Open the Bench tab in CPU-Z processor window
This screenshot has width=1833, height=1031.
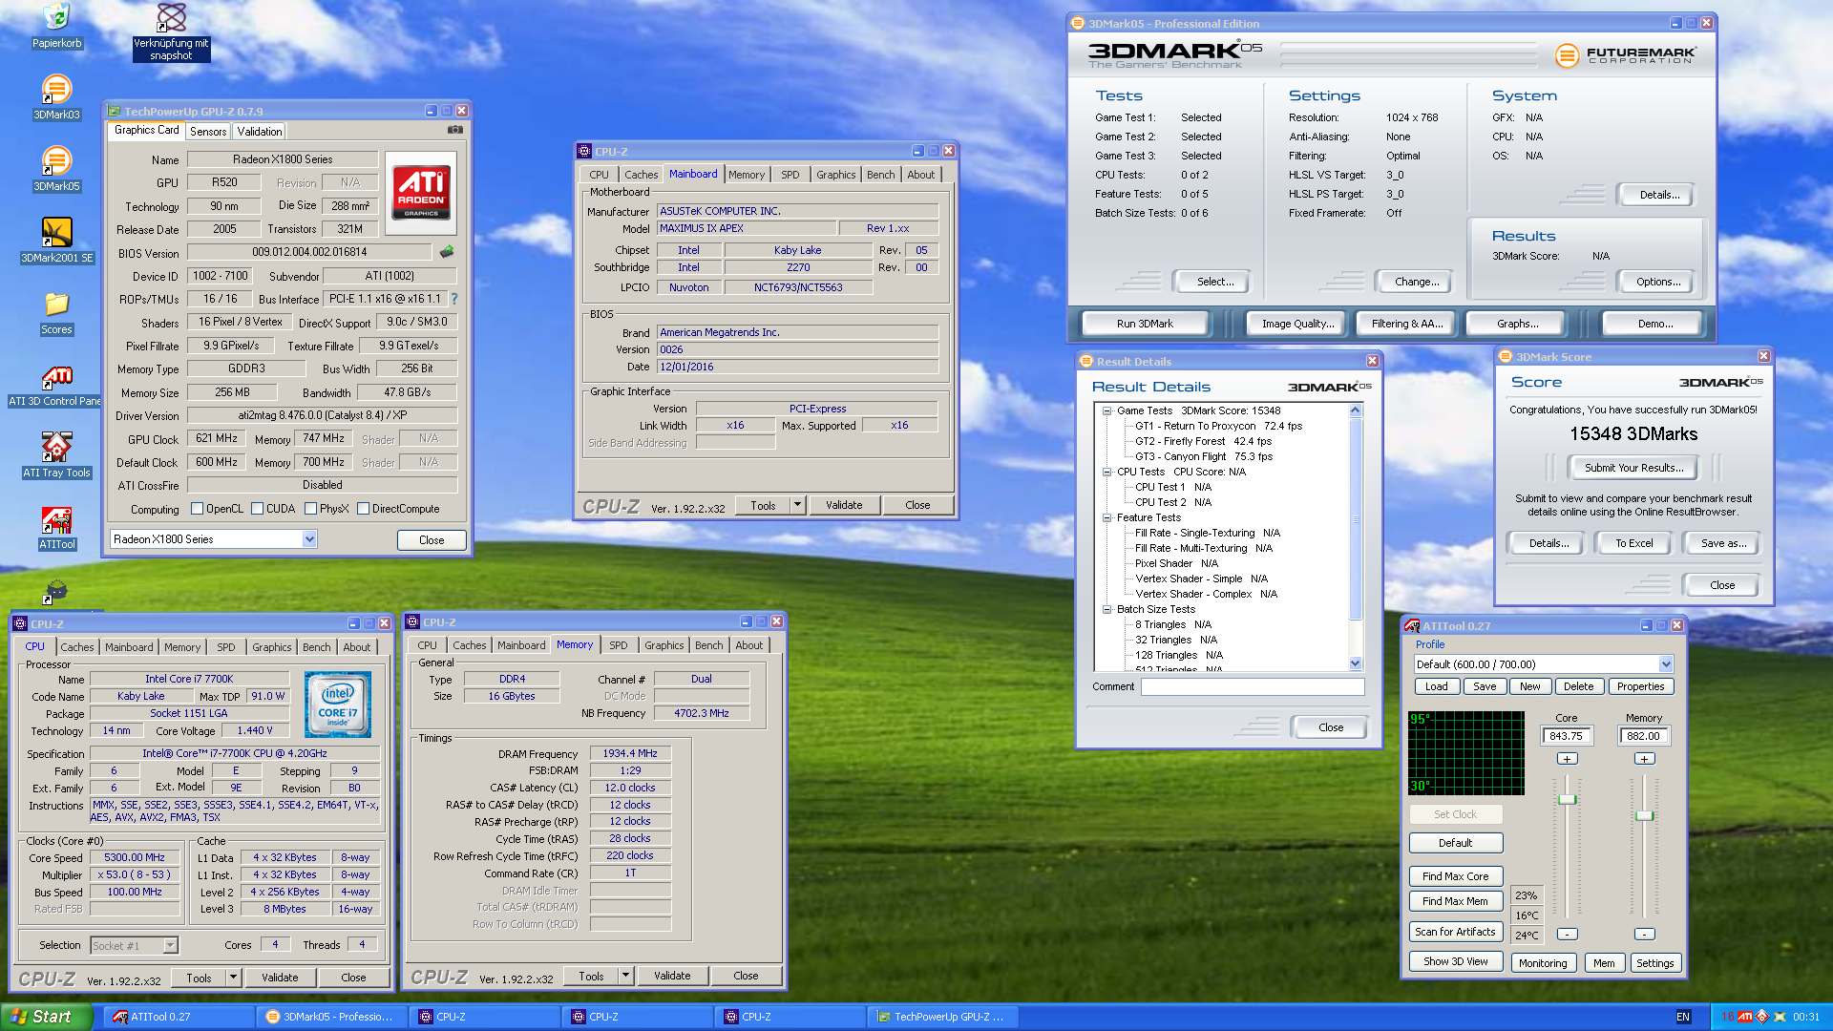[317, 647]
